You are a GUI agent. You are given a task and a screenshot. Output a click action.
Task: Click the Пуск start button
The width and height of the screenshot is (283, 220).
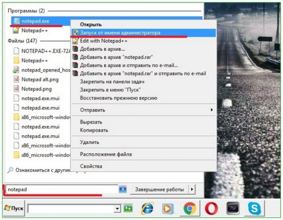pyautogui.click(x=14, y=209)
